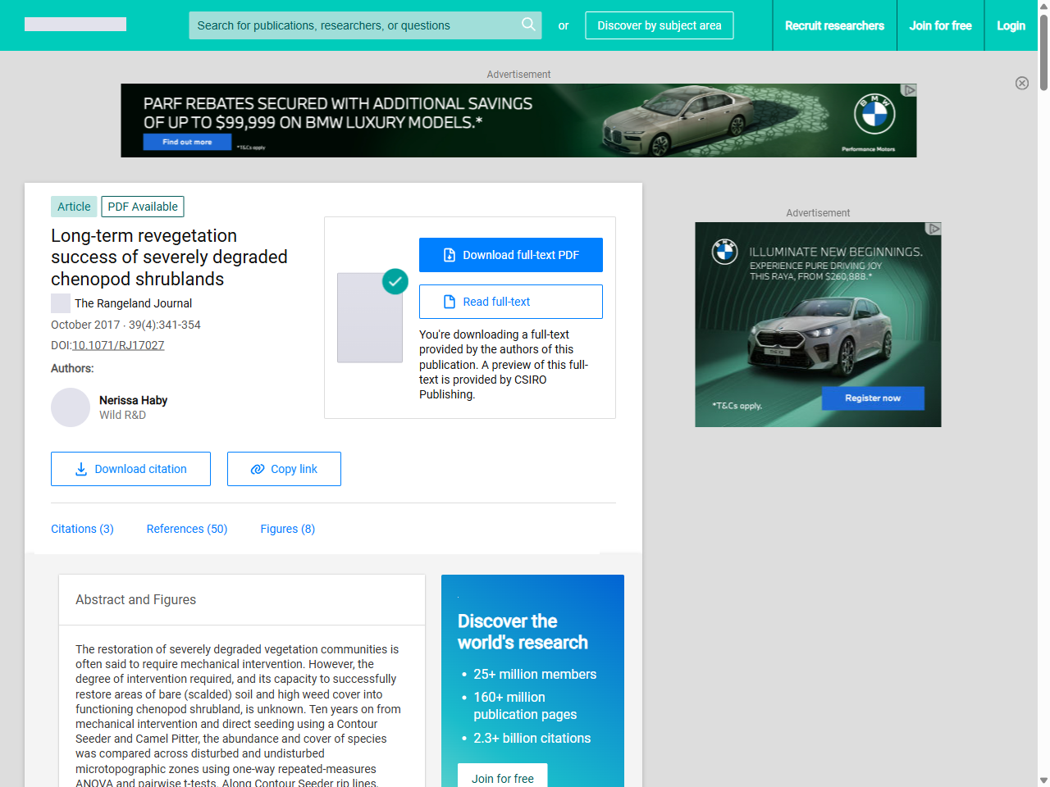Click the AdChoices icon on top banner
The width and height of the screenshot is (1050, 787).
tap(909, 90)
